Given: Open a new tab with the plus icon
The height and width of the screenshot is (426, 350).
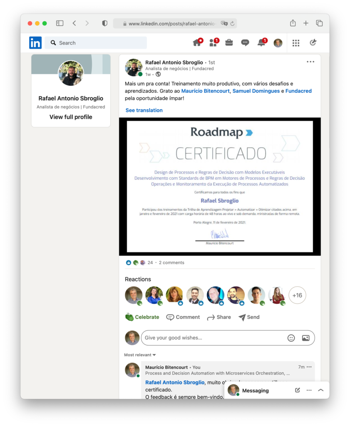Looking at the screenshot, I should tap(306, 23).
